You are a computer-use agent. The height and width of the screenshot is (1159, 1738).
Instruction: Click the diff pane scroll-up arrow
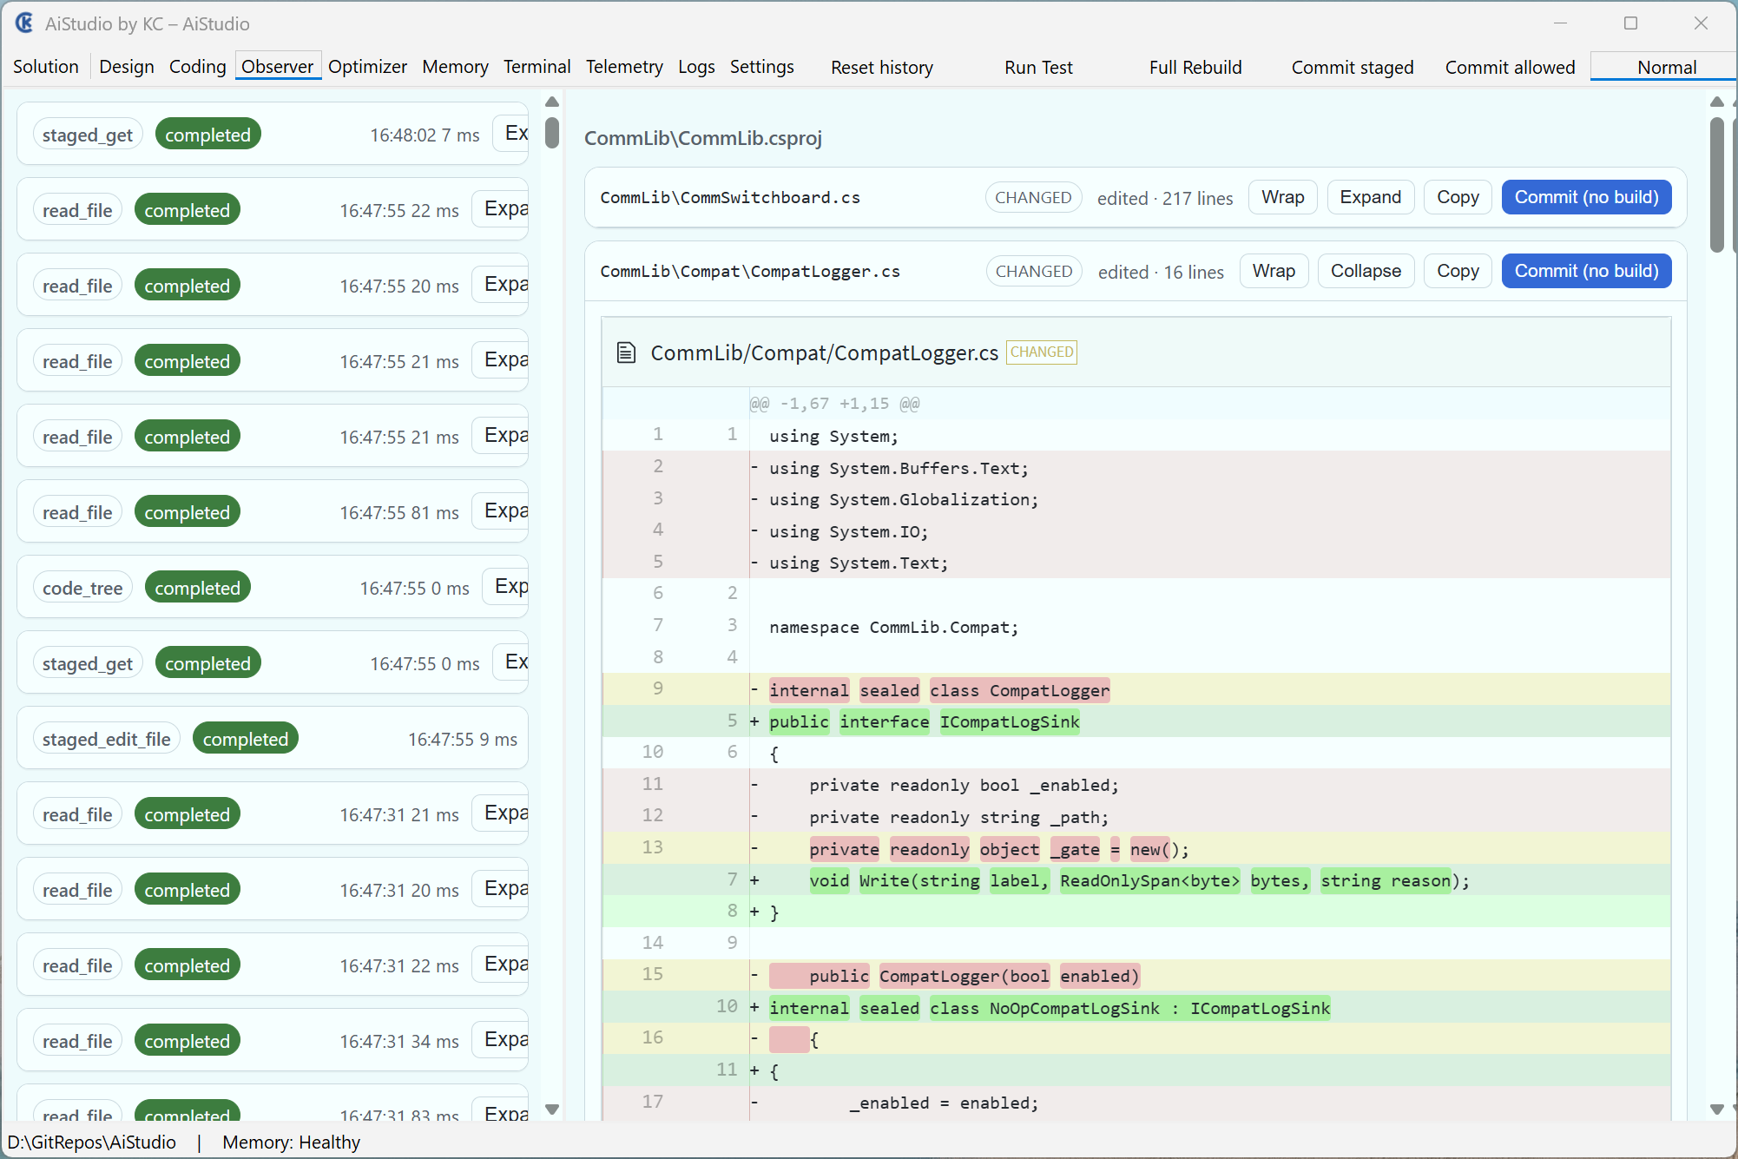click(1716, 102)
